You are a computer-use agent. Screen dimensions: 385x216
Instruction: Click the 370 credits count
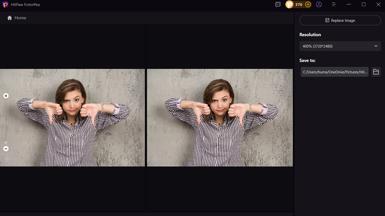click(299, 4)
